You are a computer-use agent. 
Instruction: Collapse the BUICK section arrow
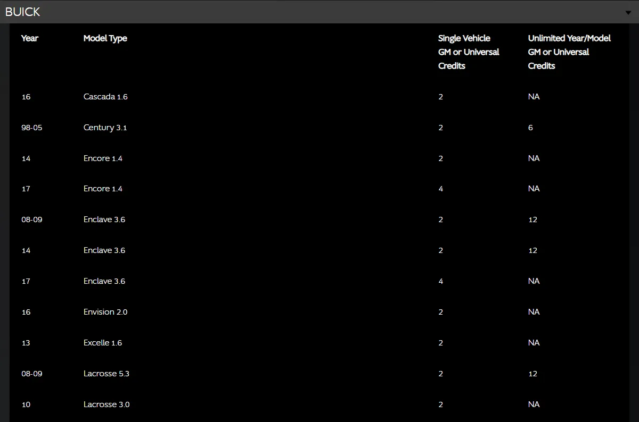point(628,12)
